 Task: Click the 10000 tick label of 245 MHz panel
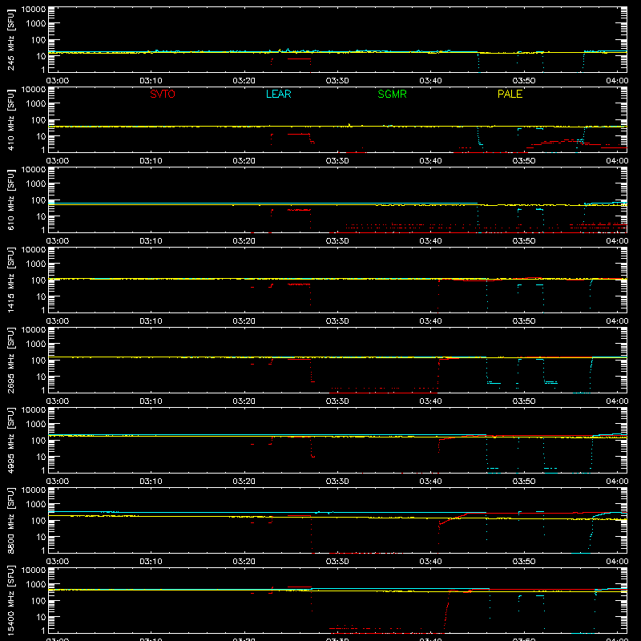tap(34, 10)
